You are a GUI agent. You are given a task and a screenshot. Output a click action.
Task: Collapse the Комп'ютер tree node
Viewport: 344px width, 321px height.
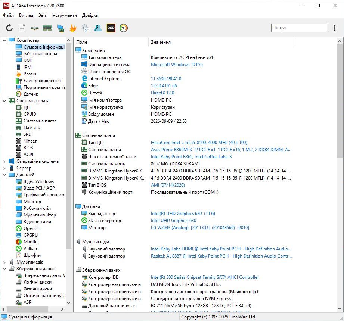pyautogui.click(x=4, y=40)
